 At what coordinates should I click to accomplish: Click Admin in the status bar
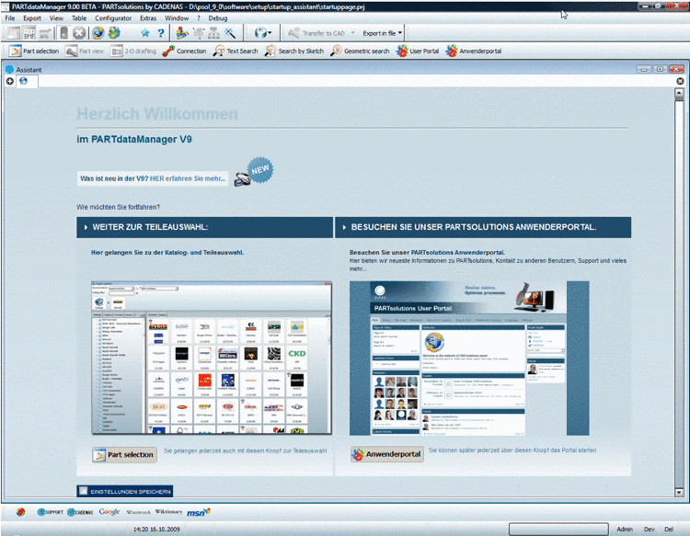[625, 529]
